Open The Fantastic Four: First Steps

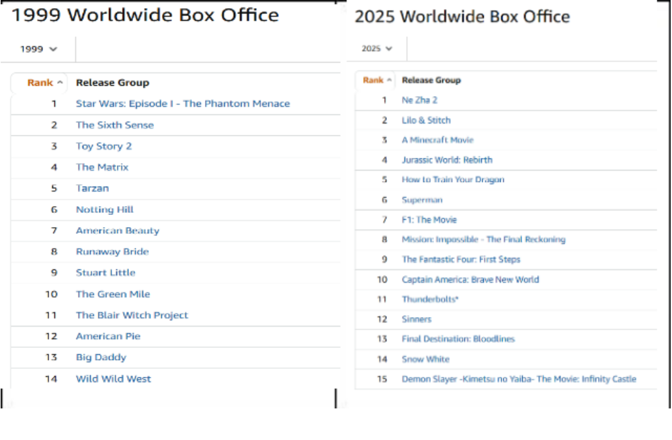click(x=461, y=259)
